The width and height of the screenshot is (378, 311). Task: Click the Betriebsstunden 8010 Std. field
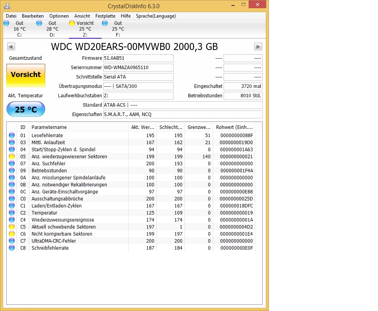click(x=243, y=96)
